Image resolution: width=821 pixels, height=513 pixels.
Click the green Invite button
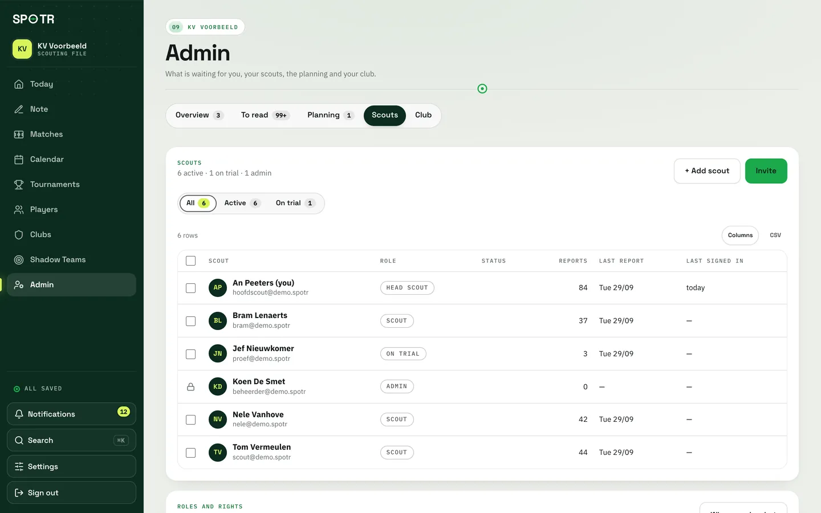[766, 171]
